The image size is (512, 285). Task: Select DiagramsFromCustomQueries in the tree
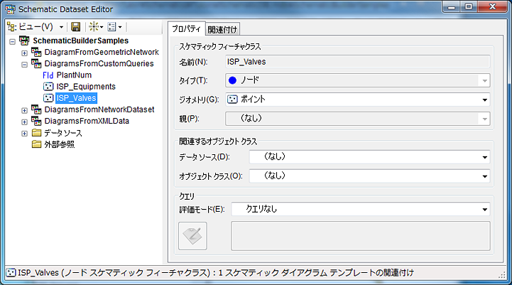(x=99, y=64)
